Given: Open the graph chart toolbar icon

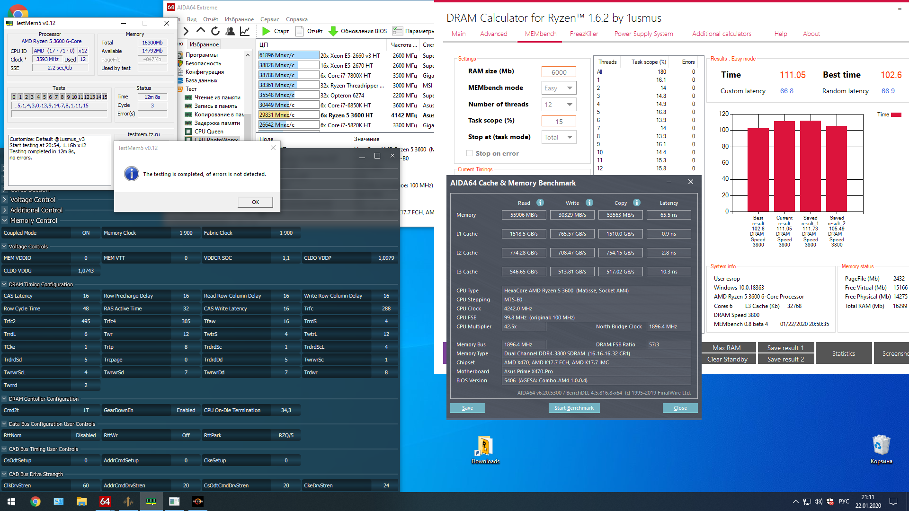Looking at the screenshot, I should click(245, 31).
